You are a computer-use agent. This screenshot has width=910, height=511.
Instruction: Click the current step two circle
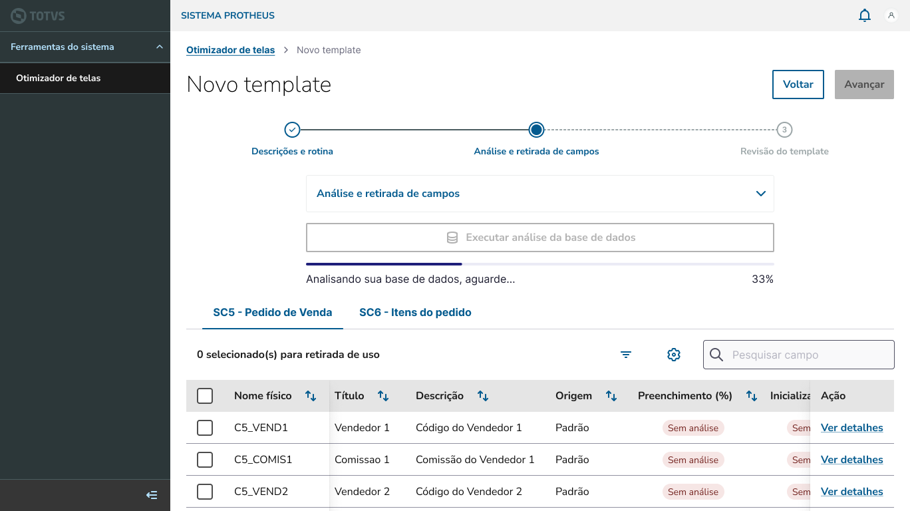tap(536, 130)
